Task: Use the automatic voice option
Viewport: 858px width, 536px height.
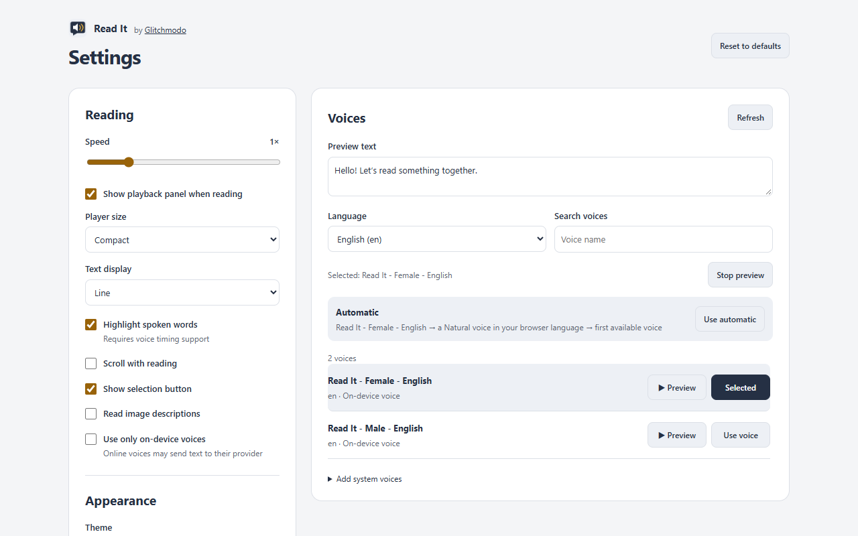Action: click(730, 320)
